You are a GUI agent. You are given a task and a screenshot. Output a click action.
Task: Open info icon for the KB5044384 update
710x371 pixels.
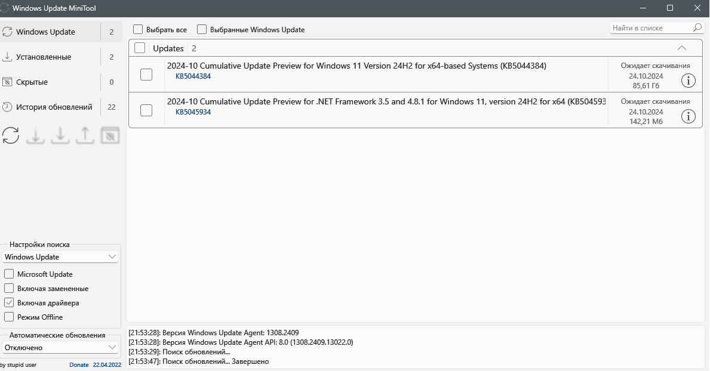pyautogui.click(x=689, y=81)
